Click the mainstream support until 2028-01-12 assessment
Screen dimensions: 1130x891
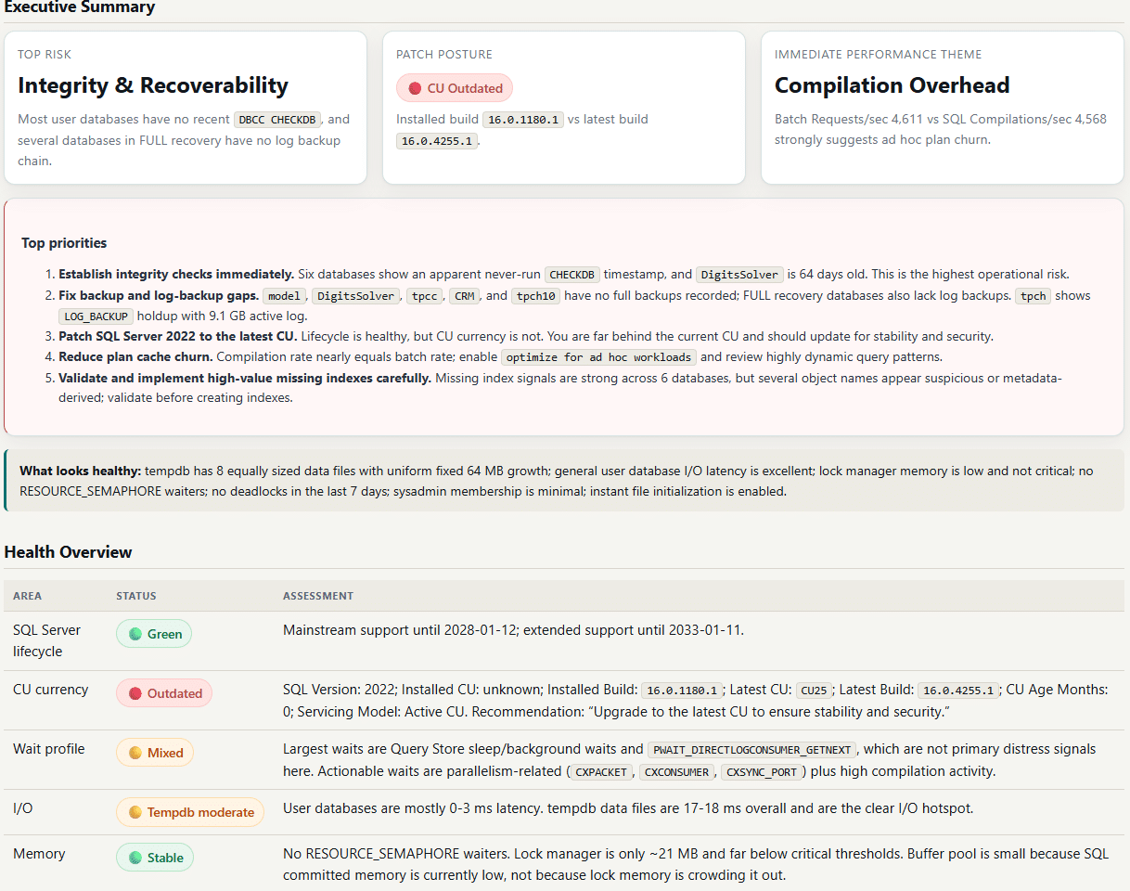(x=513, y=630)
